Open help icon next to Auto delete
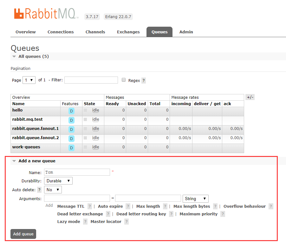 pyautogui.click(x=39, y=189)
